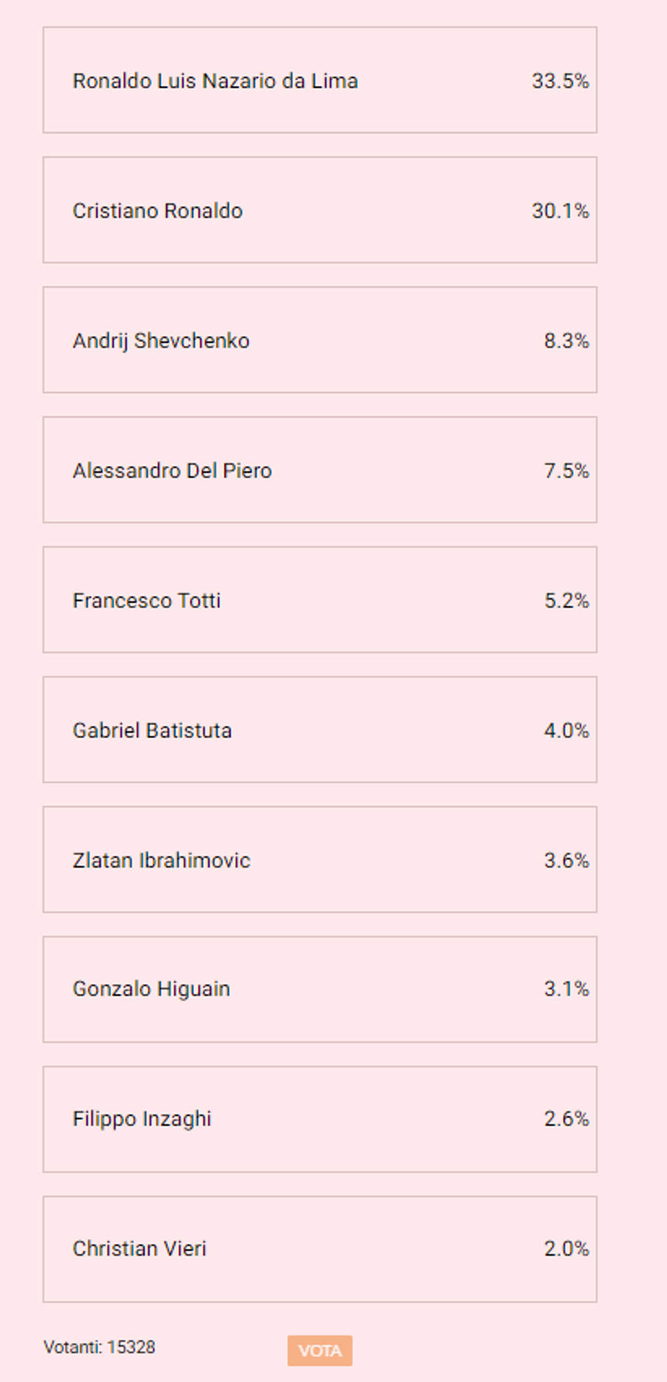Choose Francesco Totti as your vote
The width and height of the screenshot is (667, 1382).
click(x=146, y=601)
